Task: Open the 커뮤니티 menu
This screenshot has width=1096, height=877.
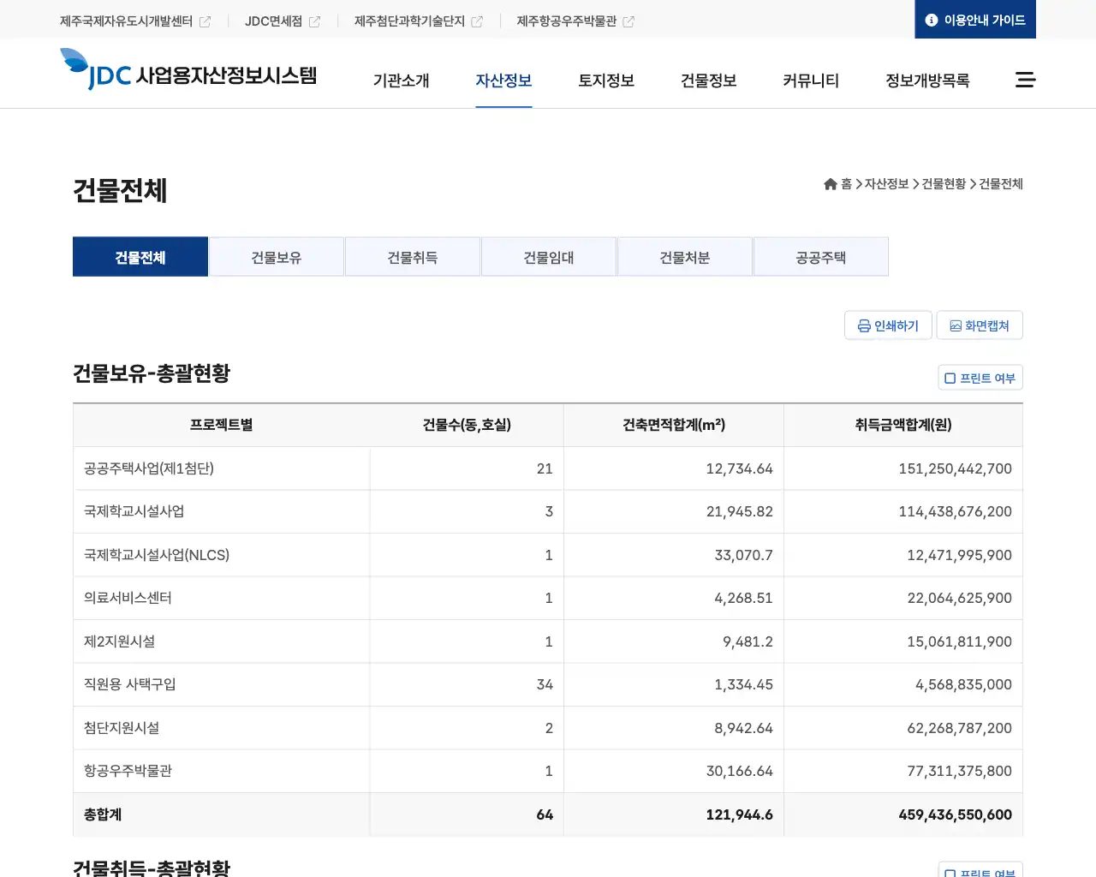Action: click(811, 81)
